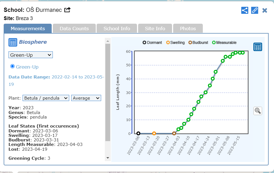This screenshot has width=274, height=173.
Task: Open the Site Info tab
Action: [x=155, y=29]
